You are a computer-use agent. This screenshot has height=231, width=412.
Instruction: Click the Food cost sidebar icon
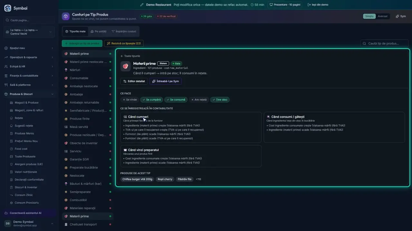12,149
